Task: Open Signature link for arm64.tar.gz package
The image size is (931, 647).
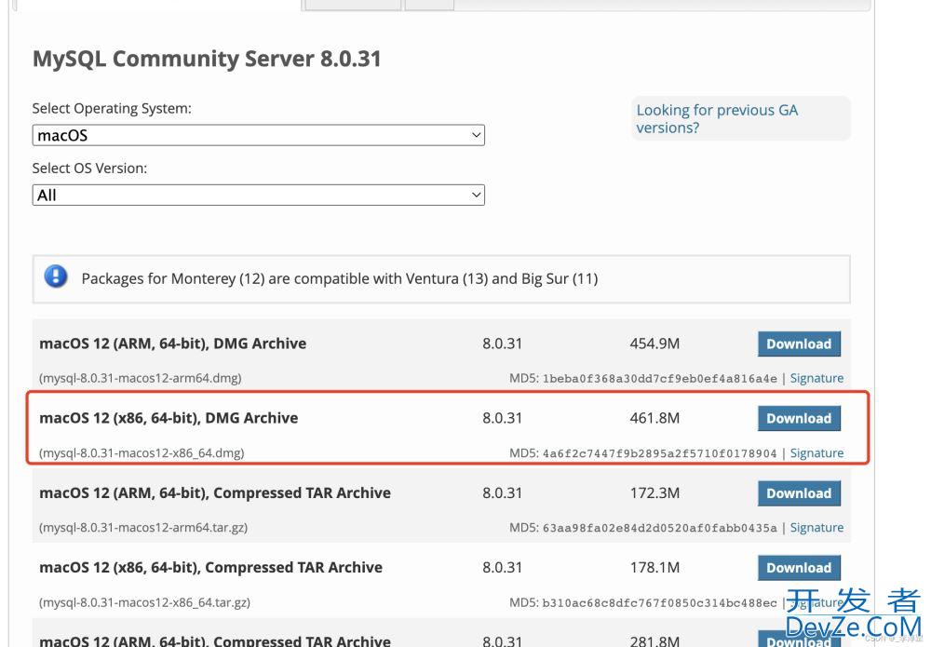Action: (x=816, y=528)
